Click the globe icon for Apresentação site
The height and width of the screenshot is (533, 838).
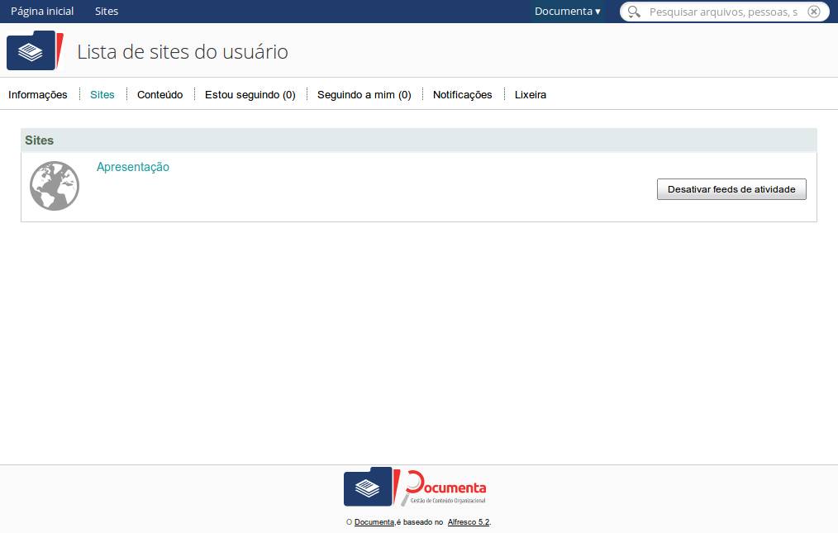[x=55, y=186]
